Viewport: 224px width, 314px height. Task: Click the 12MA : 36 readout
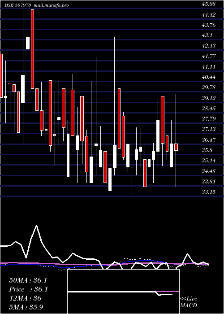[x=25, y=298]
